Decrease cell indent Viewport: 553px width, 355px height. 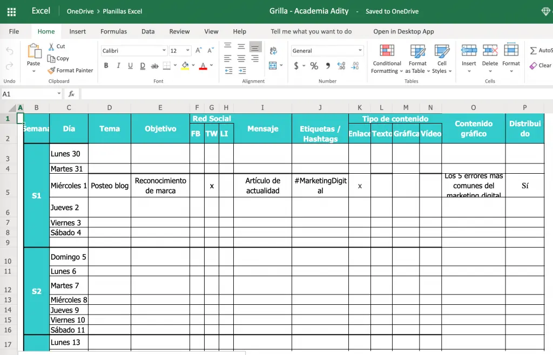click(228, 71)
